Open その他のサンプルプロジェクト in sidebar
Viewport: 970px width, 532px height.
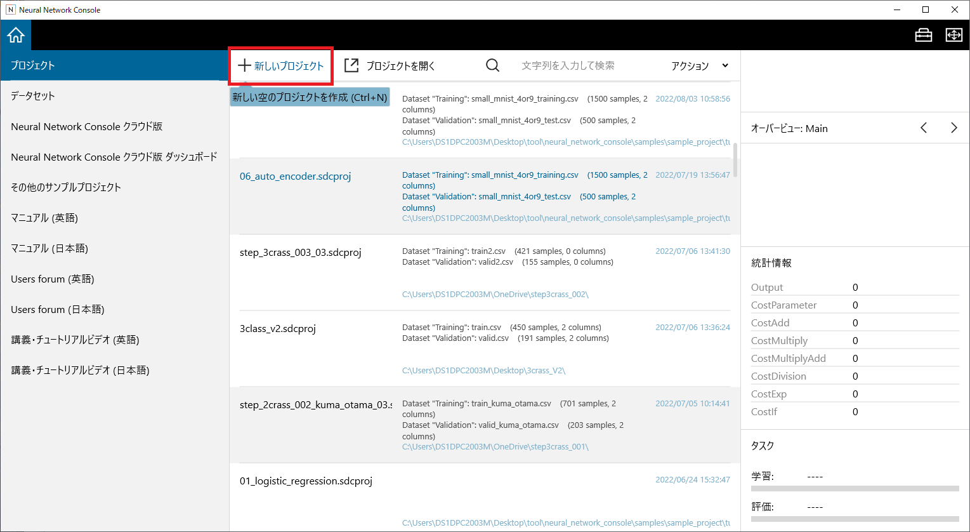[x=66, y=187]
